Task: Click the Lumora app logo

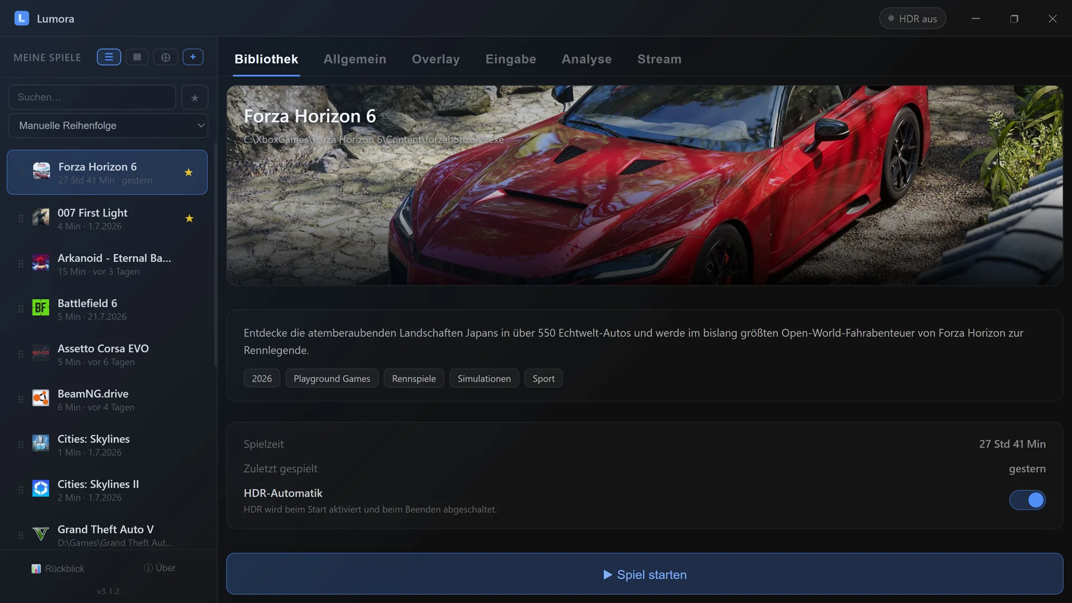Action: pos(21,18)
